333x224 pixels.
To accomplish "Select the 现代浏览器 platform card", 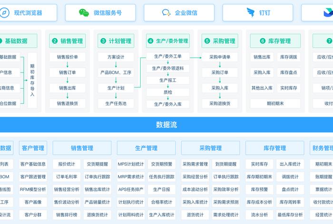I will (28, 13).
